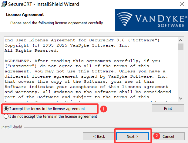Viewport: 188px width, 143px height.
Task: Click the SecureCRT installer icon in title bar
Action: [x=3, y=4]
